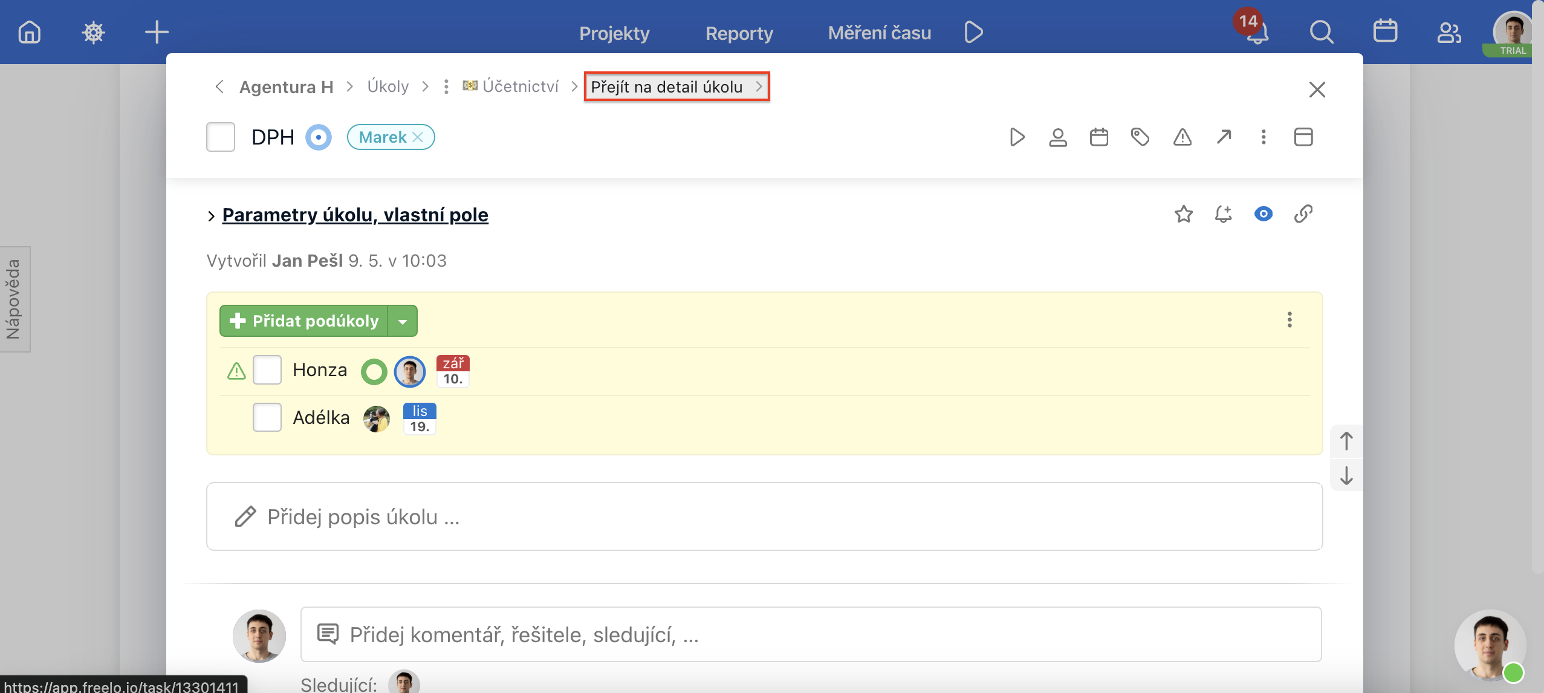Click green status circle on Honza subtask
This screenshot has height=693, width=1544.
pyautogui.click(x=374, y=371)
